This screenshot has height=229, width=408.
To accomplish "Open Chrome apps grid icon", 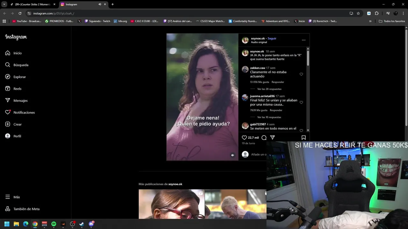I will point(4,21).
